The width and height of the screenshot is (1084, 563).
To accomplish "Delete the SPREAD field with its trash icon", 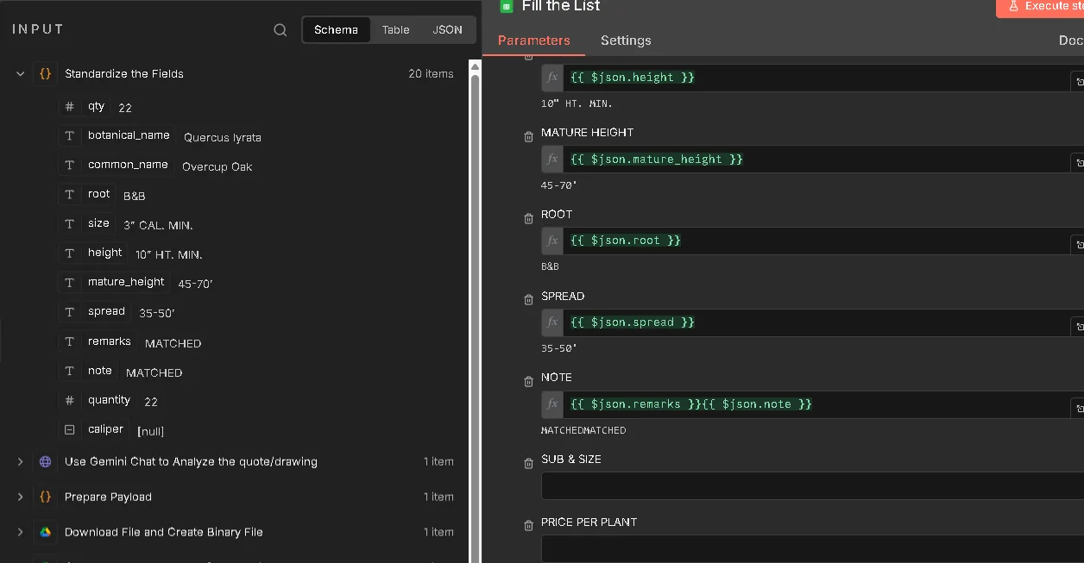I will click(528, 300).
